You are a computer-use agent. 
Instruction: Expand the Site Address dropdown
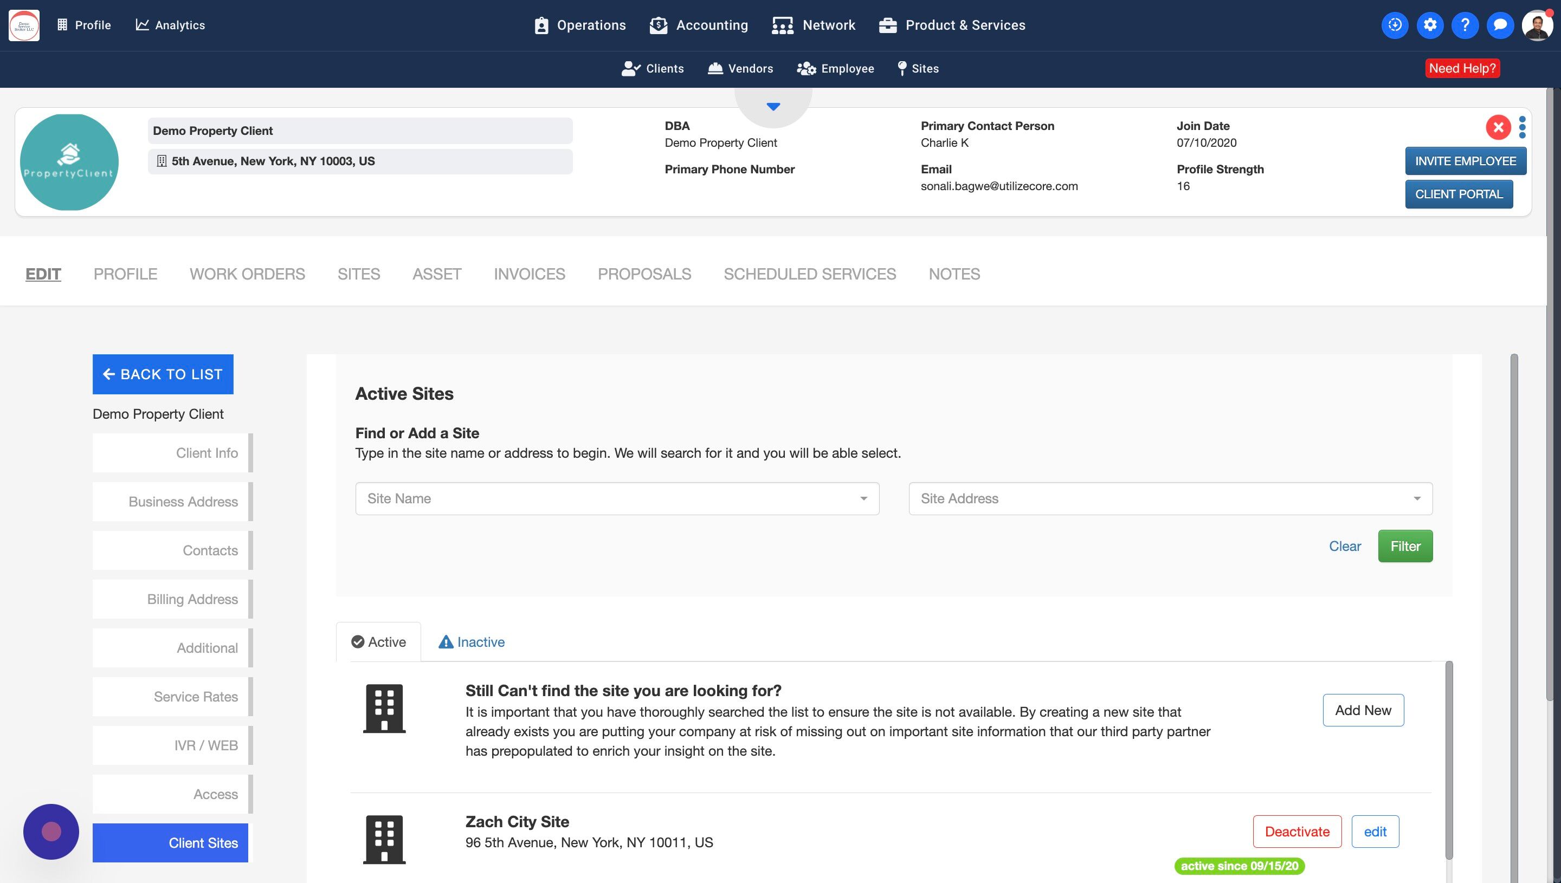coord(1170,498)
